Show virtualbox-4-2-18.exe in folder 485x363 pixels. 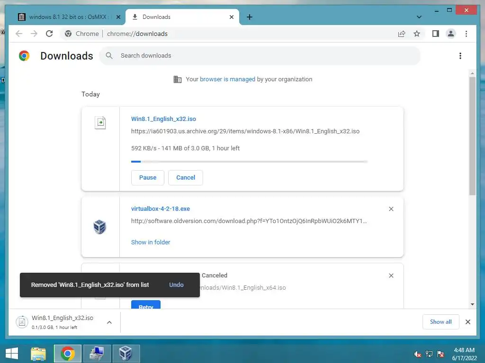click(x=151, y=242)
